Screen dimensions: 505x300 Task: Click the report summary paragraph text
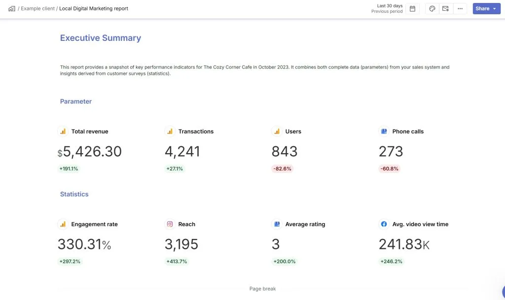[x=254, y=70]
